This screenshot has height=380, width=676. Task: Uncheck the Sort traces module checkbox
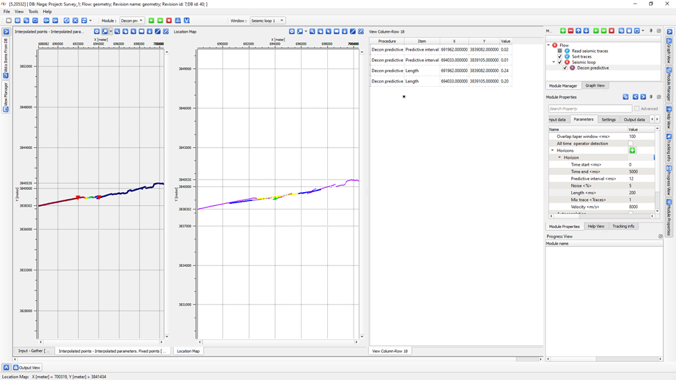(560, 57)
